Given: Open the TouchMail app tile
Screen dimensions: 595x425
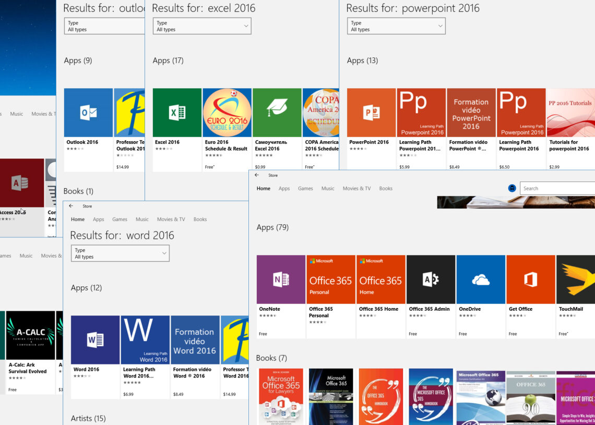Looking at the screenshot, I should (576, 279).
